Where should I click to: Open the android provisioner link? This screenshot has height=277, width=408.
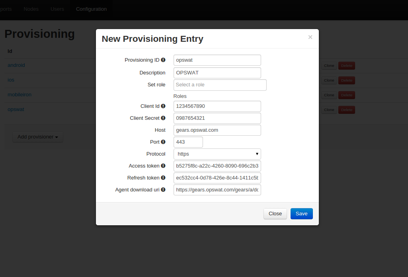click(16, 65)
